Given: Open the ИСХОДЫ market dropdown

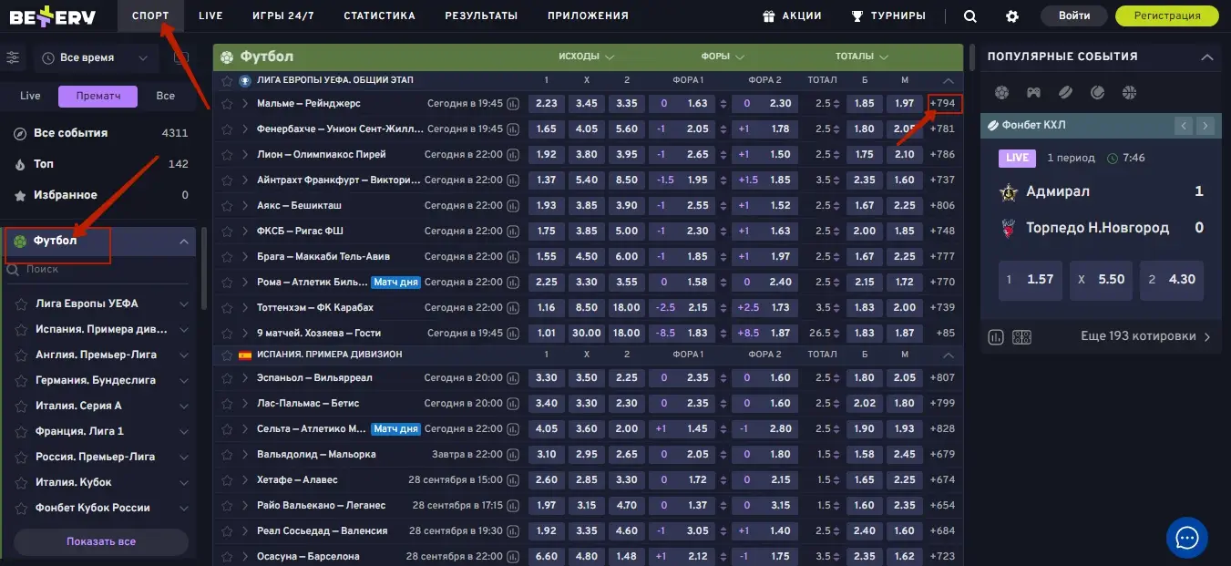Looking at the screenshot, I should tap(586, 57).
